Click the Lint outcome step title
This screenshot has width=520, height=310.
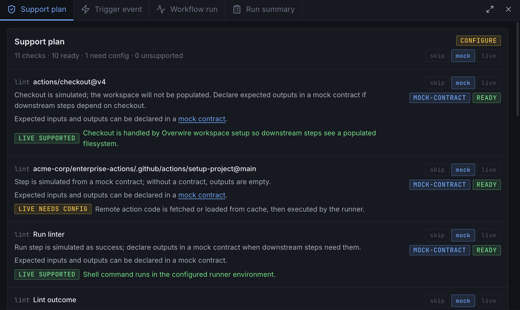(55, 300)
